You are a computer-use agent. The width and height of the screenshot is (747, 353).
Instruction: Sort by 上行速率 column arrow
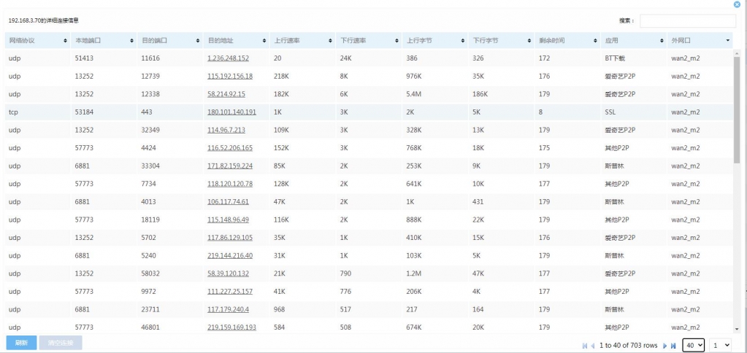click(x=330, y=41)
